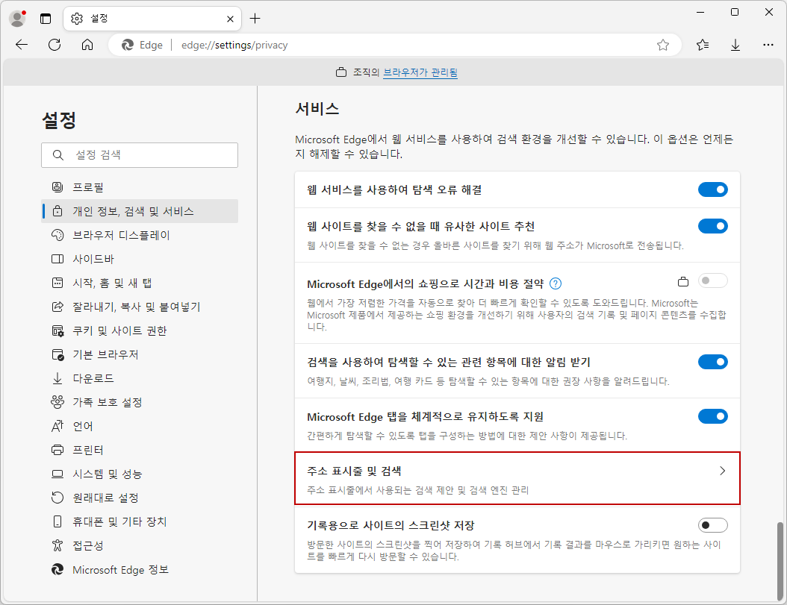Expand 주소 표시줄 및 검색 chevron
The image size is (787, 605).
click(x=722, y=471)
